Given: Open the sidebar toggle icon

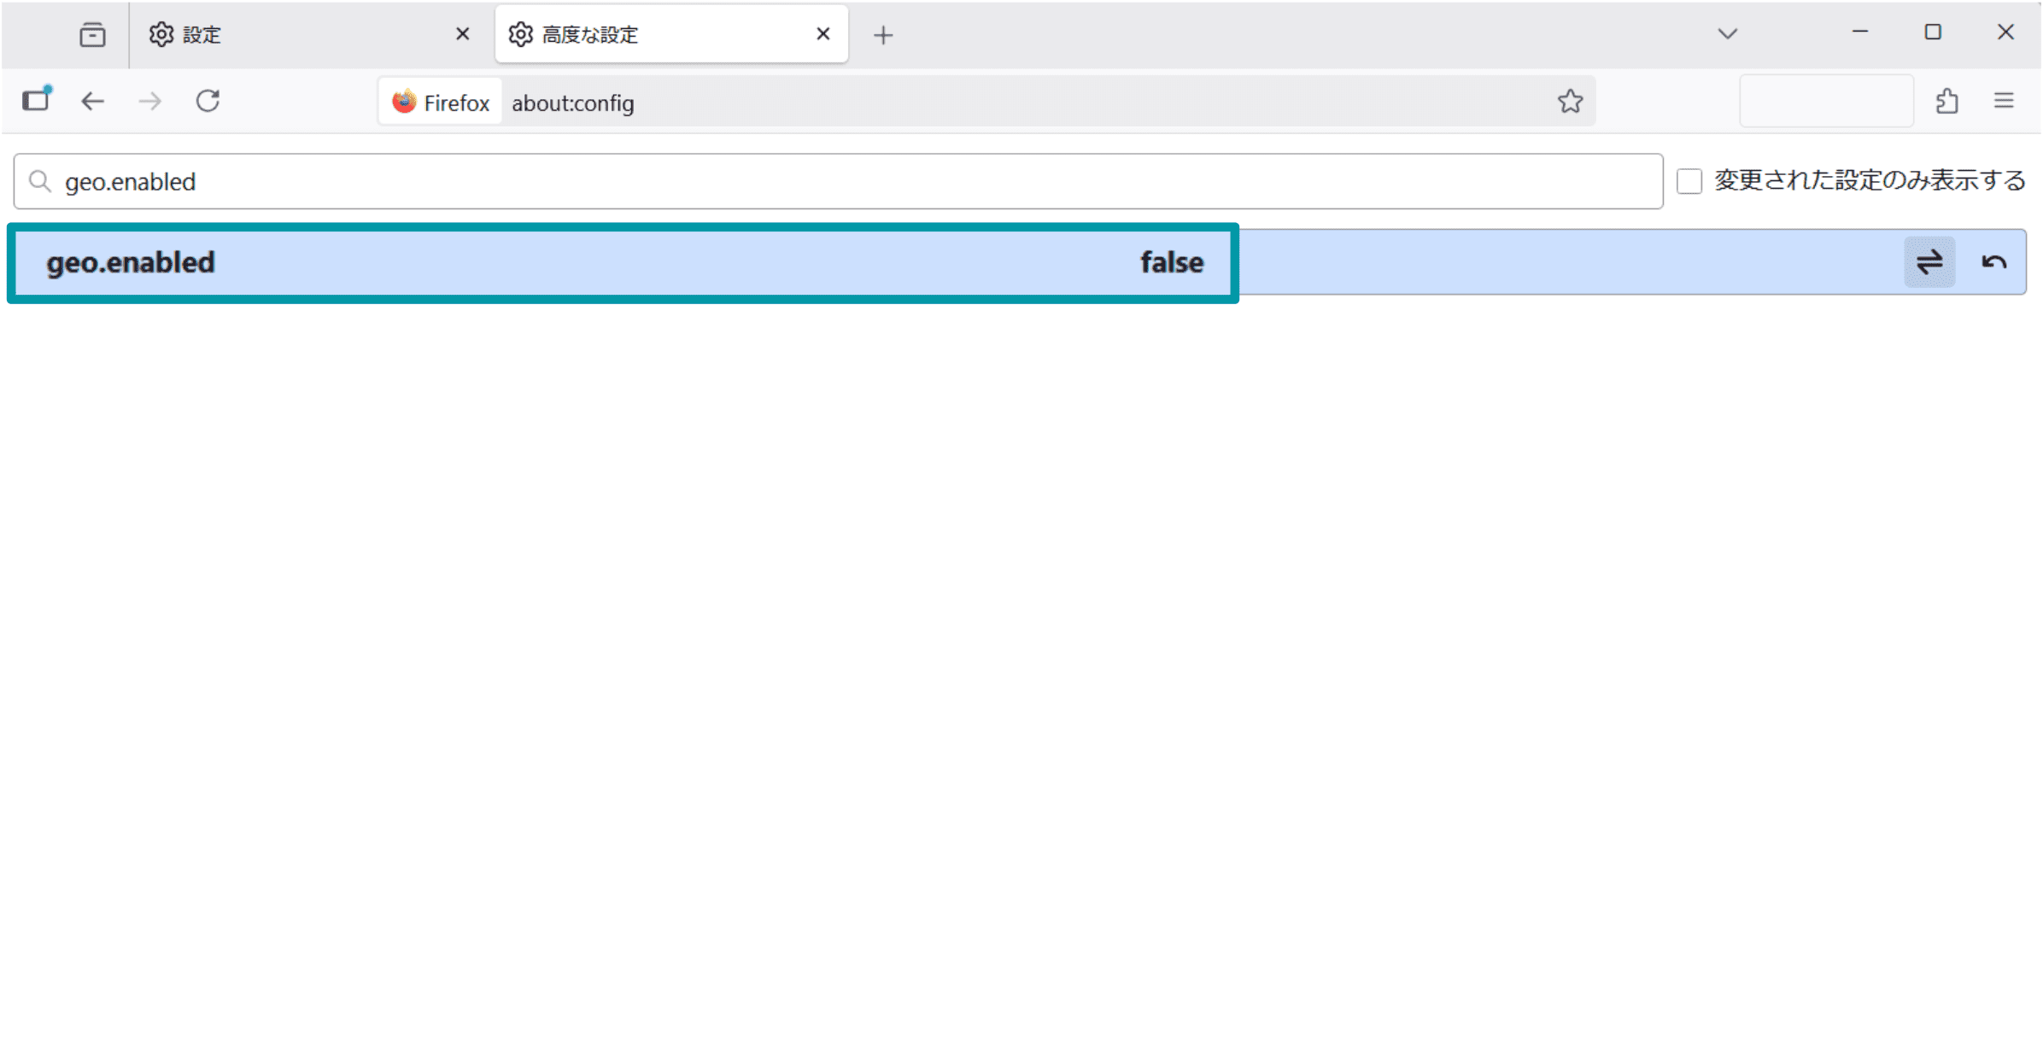Looking at the screenshot, I should click(37, 100).
